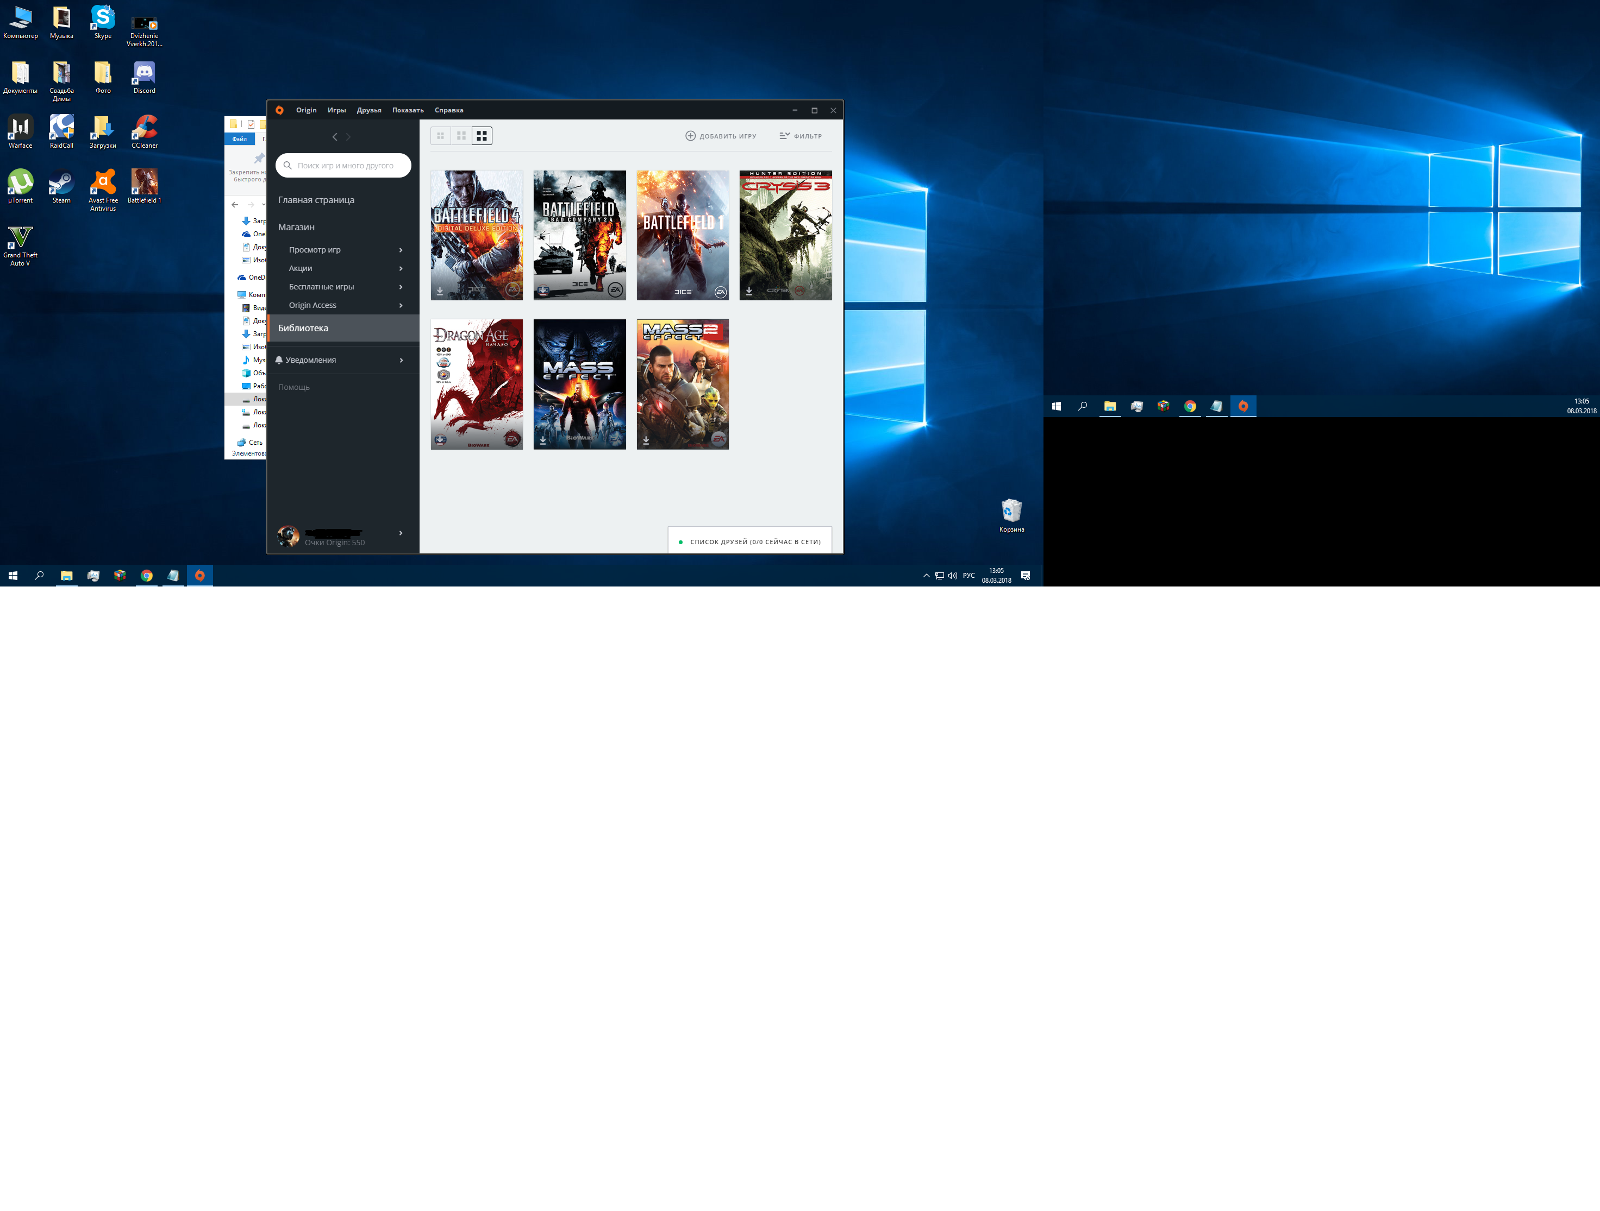This screenshot has height=1211, width=1600.
Task: Select the Фото desktop folder
Action: pos(103,77)
